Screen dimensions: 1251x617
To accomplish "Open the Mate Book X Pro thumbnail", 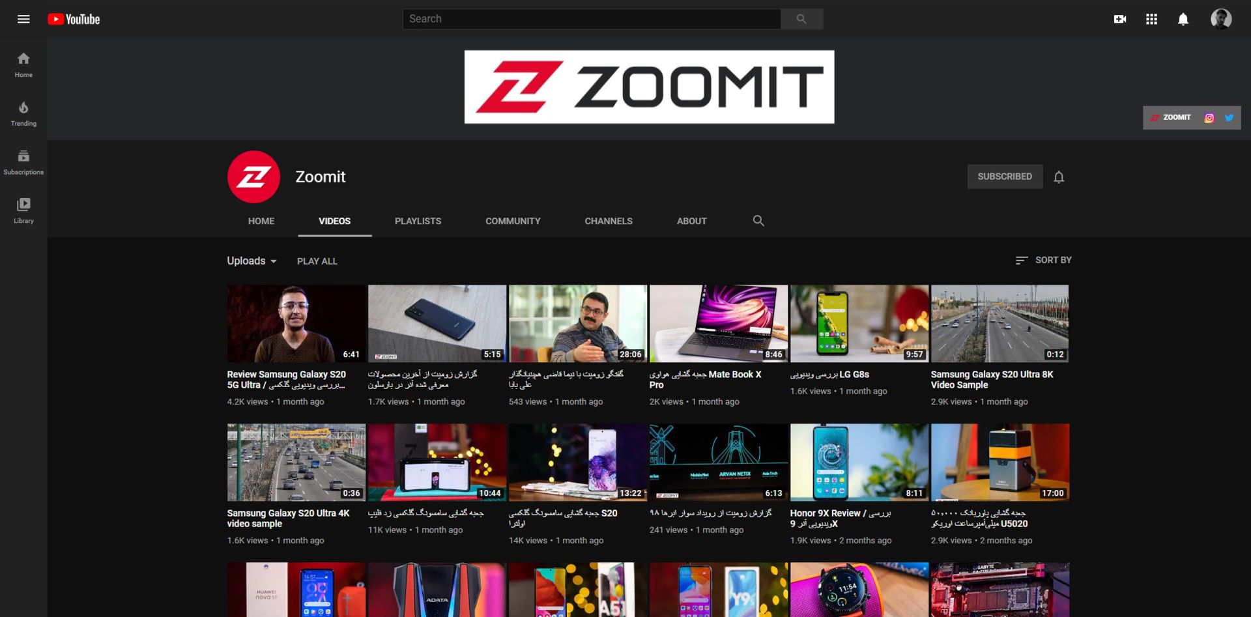I will [x=718, y=323].
